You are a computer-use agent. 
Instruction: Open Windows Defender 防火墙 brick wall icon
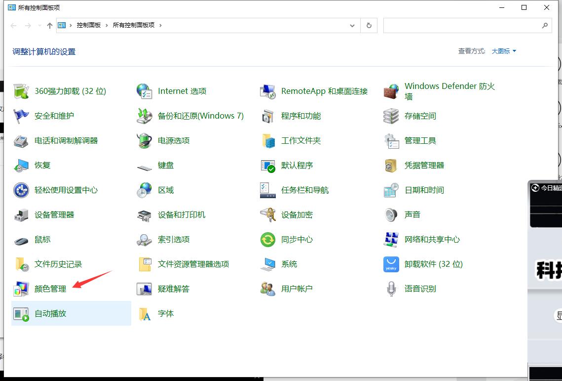391,91
